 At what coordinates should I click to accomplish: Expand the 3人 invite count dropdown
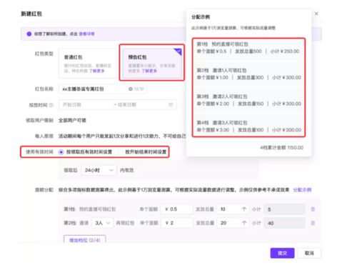coord(102,223)
